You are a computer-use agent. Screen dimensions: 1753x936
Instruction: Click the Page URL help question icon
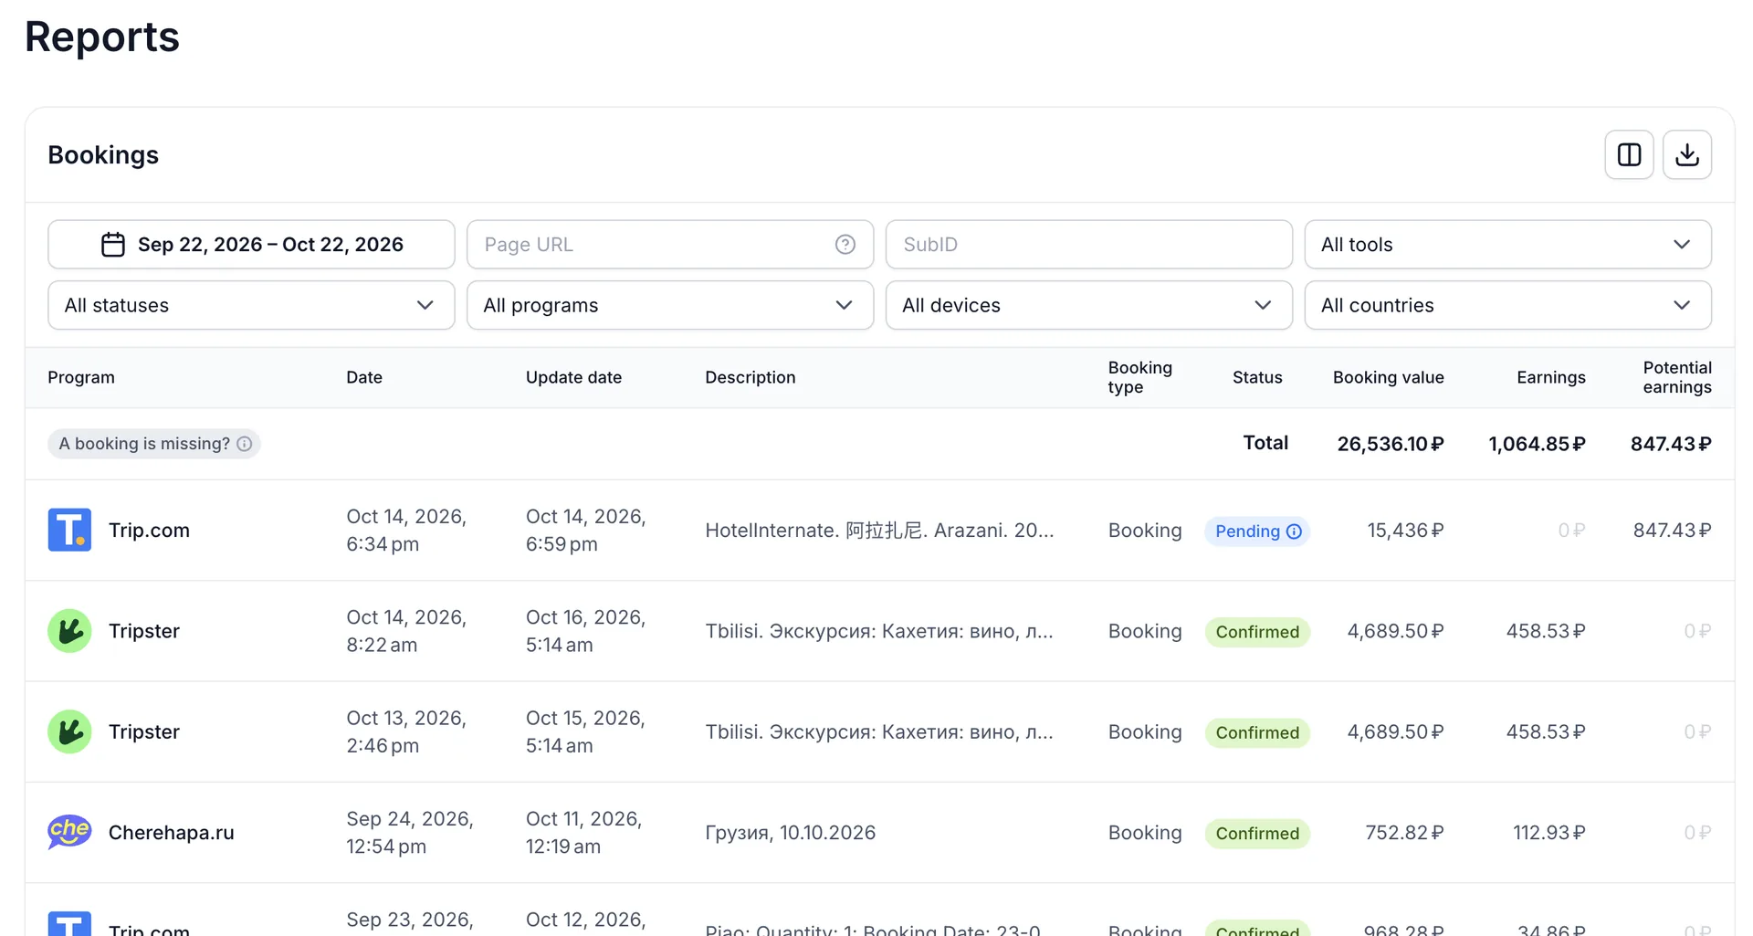[845, 245]
